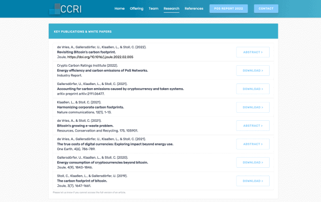This screenshot has height=202, width=321.
Task: Click 'Gallersdörfer, U., Klaaßen, L., & Stoll, C. (2020).' line
Action: tap(93, 158)
